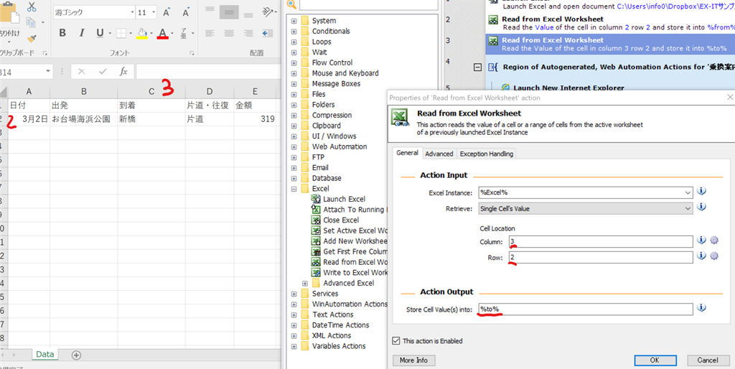Select Launch Excel action in tree
The width and height of the screenshot is (735, 369).
[x=344, y=199]
